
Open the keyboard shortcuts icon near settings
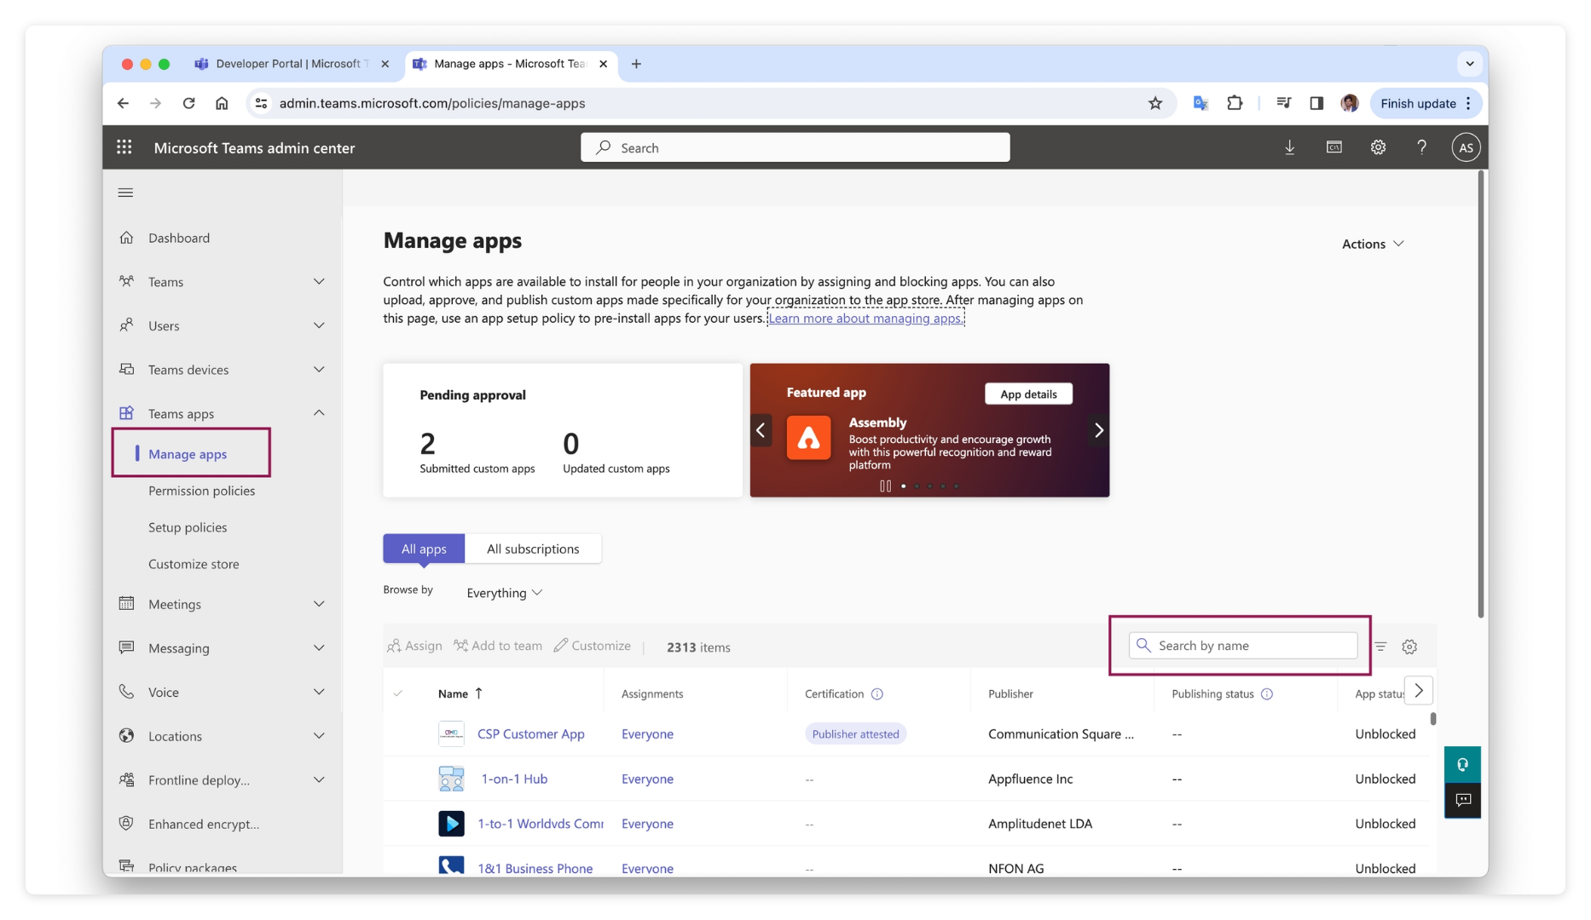tap(1334, 147)
